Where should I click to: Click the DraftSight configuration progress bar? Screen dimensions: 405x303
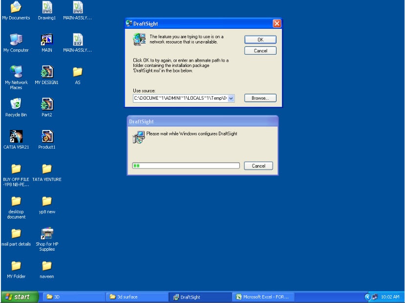[186, 166]
